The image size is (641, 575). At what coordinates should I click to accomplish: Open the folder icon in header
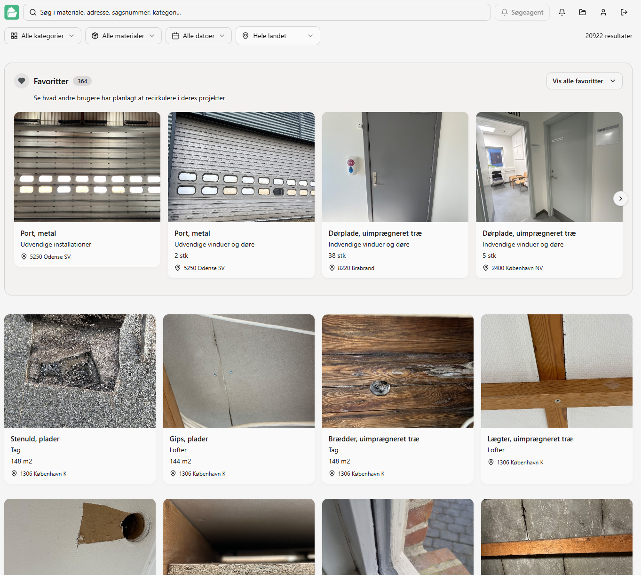582,12
